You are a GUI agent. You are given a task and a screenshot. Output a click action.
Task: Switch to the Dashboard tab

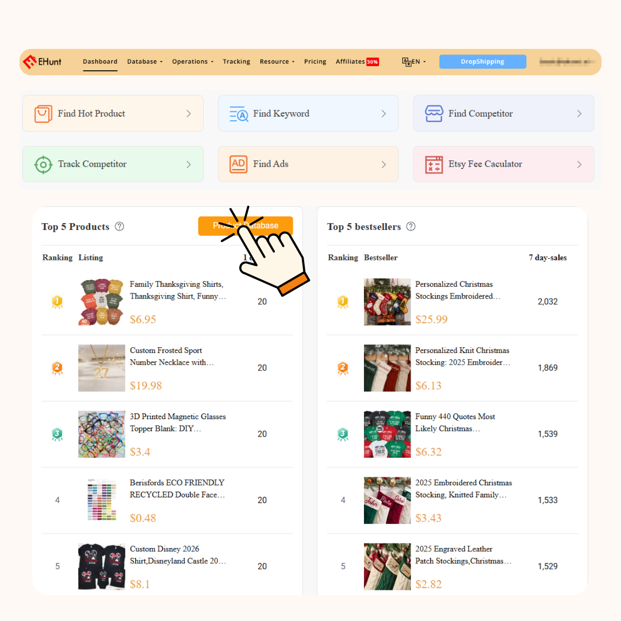click(x=100, y=61)
